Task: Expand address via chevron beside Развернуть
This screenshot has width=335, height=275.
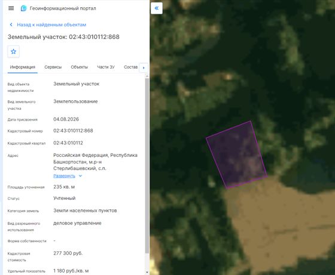Action: coord(80,176)
